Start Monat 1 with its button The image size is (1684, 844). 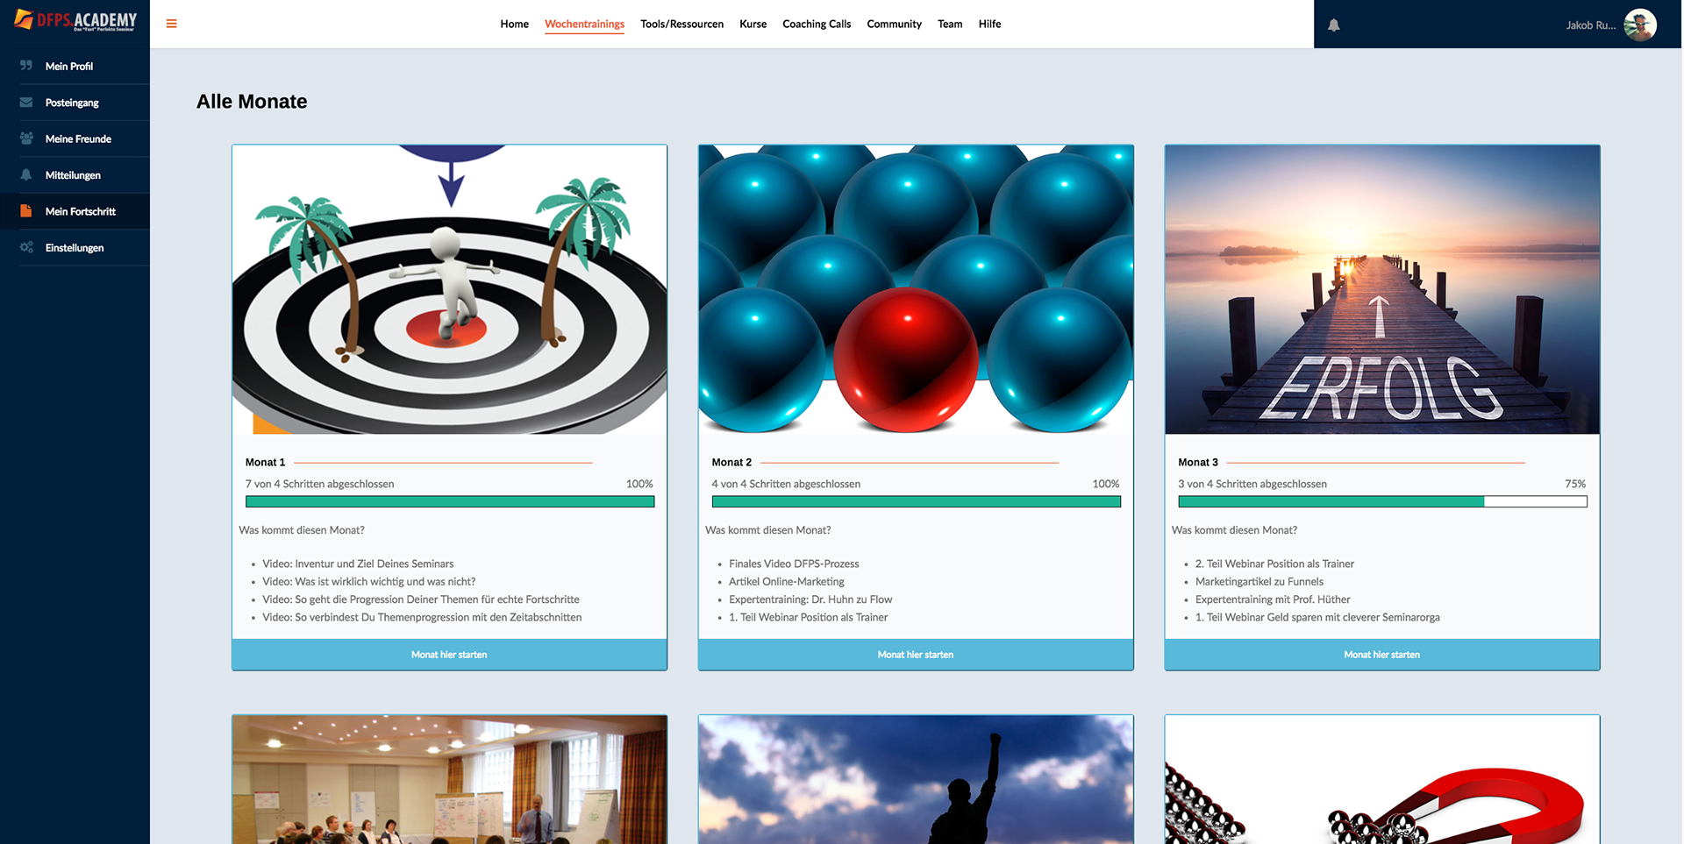pyautogui.click(x=449, y=655)
